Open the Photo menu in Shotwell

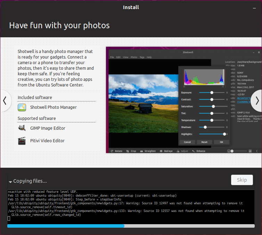coord(134,57)
